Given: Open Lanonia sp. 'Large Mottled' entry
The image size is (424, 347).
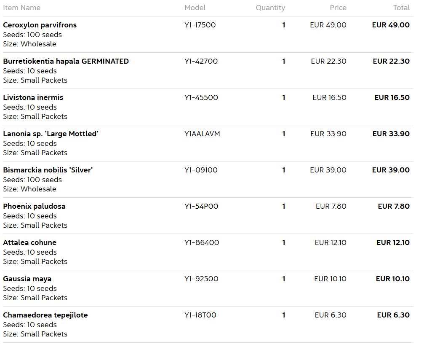Looking at the screenshot, I should coord(51,134).
